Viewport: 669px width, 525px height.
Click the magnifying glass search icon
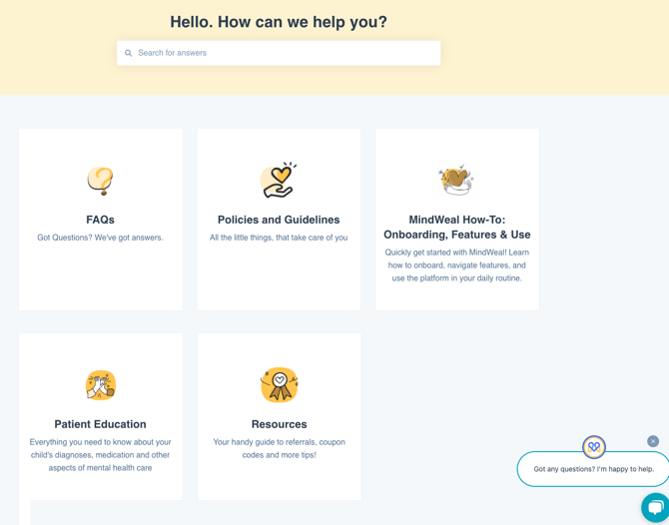click(129, 53)
